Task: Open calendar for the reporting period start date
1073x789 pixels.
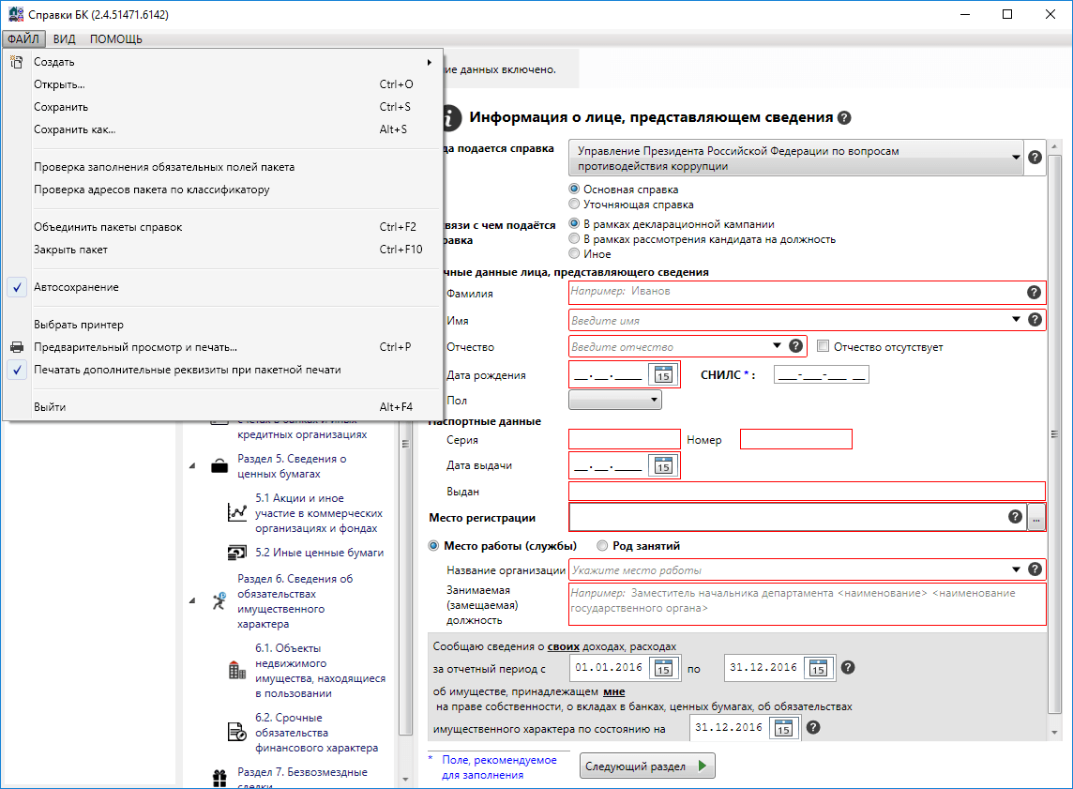Action: pos(662,668)
